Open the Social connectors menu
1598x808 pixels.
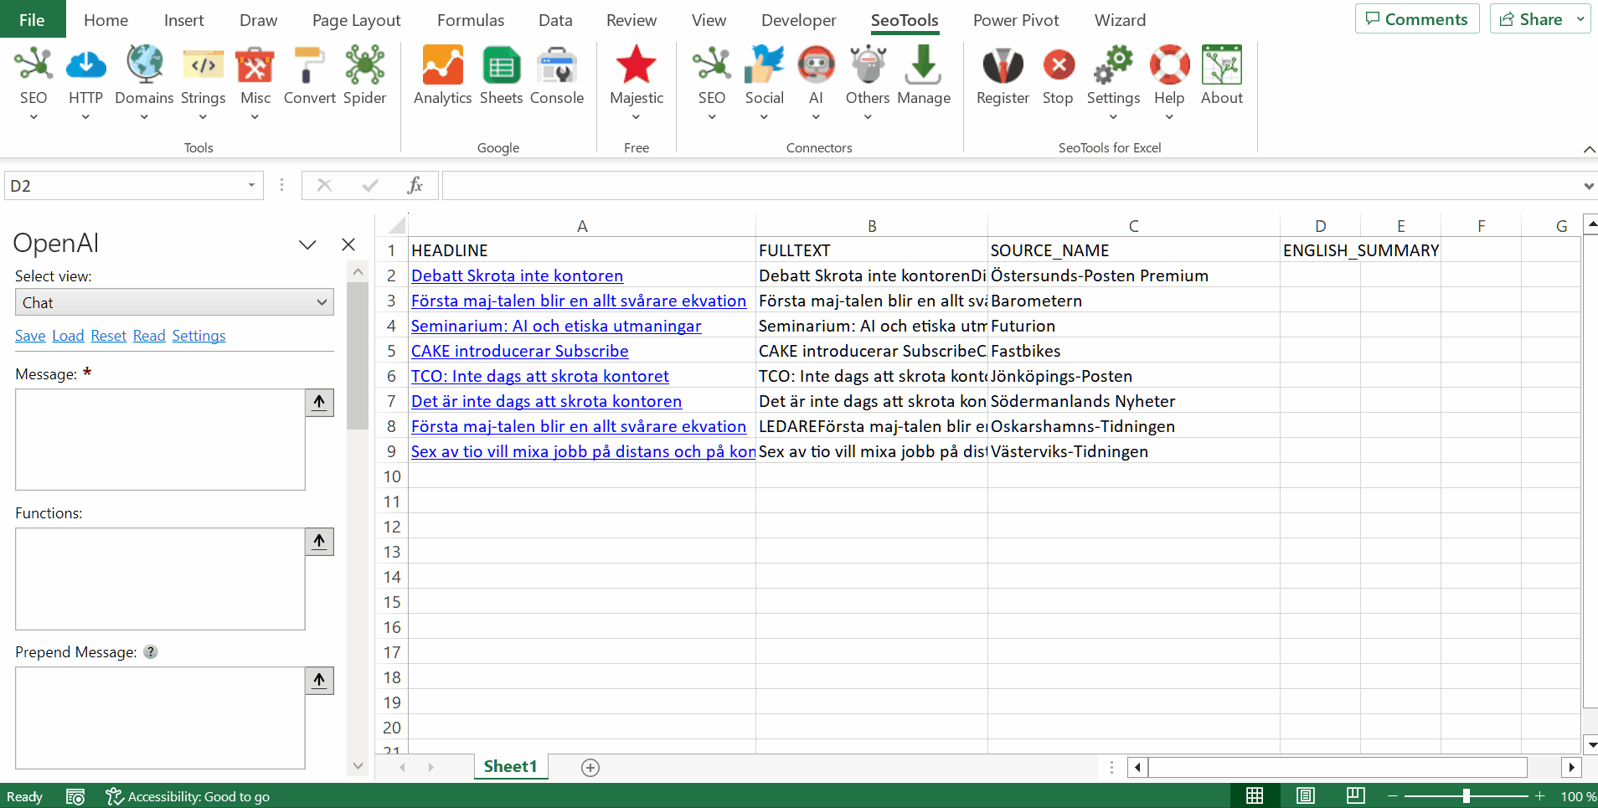(x=764, y=82)
